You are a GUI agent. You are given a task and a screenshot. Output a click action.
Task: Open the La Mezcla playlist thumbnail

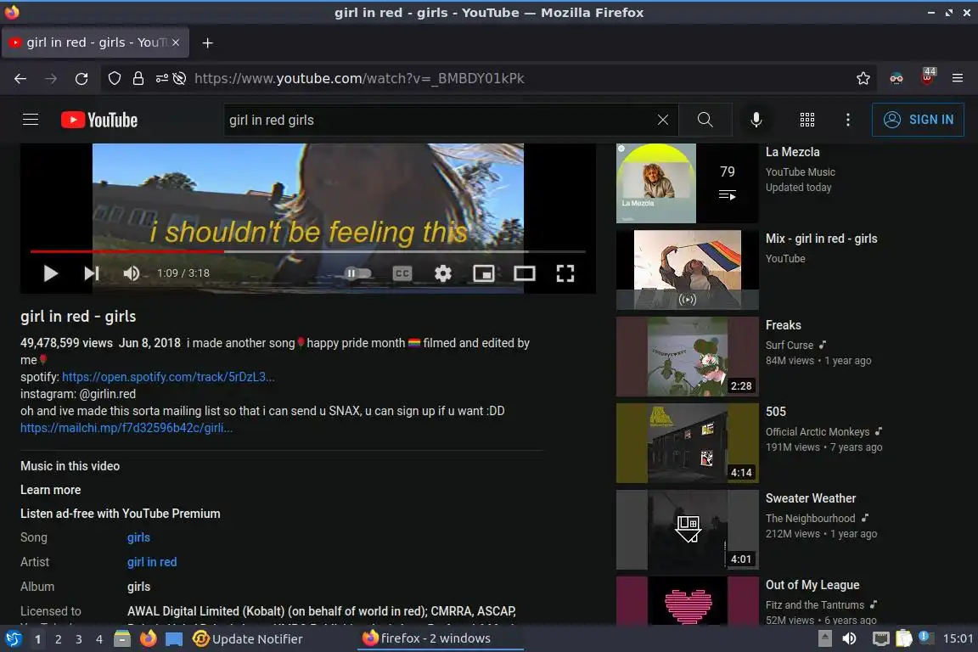coord(688,183)
